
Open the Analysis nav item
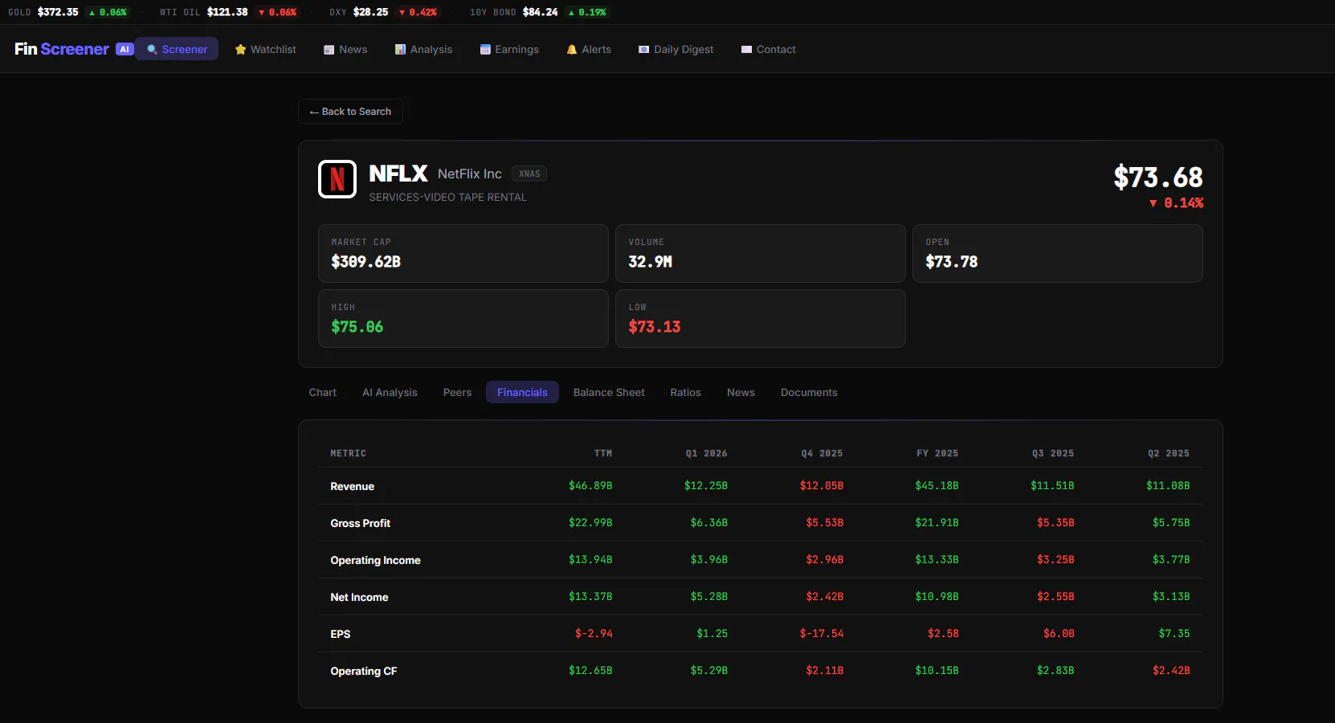(x=423, y=49)
